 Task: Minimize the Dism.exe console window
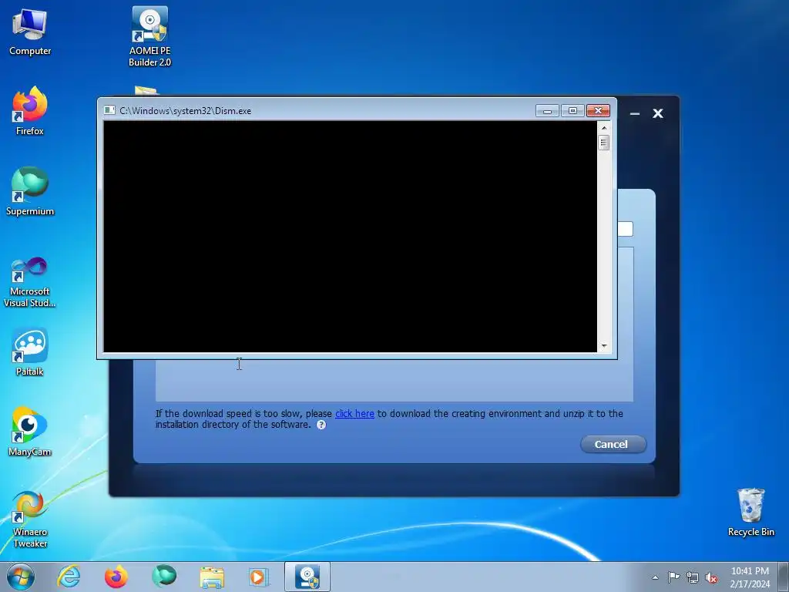(x=548, y=111)
